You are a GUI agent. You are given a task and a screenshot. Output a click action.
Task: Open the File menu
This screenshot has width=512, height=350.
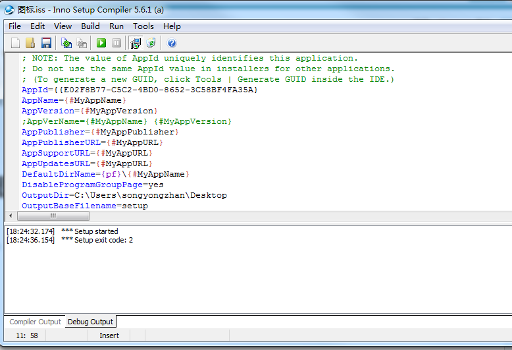(14, 26)
